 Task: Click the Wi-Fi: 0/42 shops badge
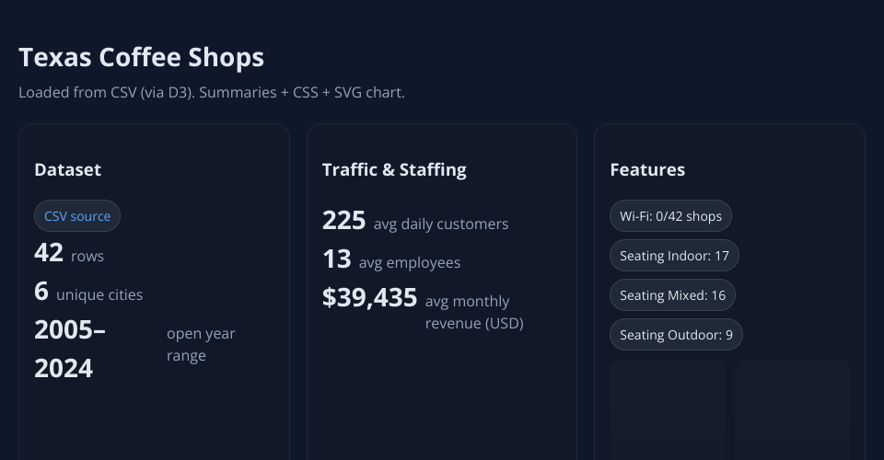(670, 216)
